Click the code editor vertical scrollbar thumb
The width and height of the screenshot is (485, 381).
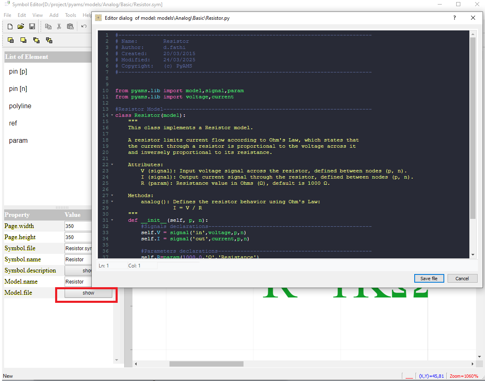473,128
